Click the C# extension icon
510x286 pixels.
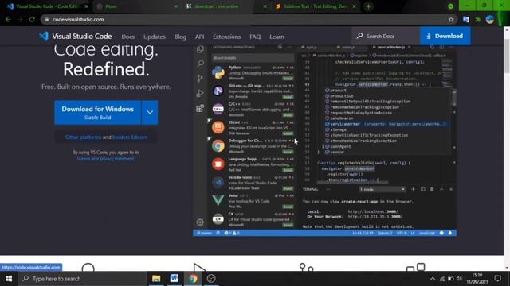[218, 219]
